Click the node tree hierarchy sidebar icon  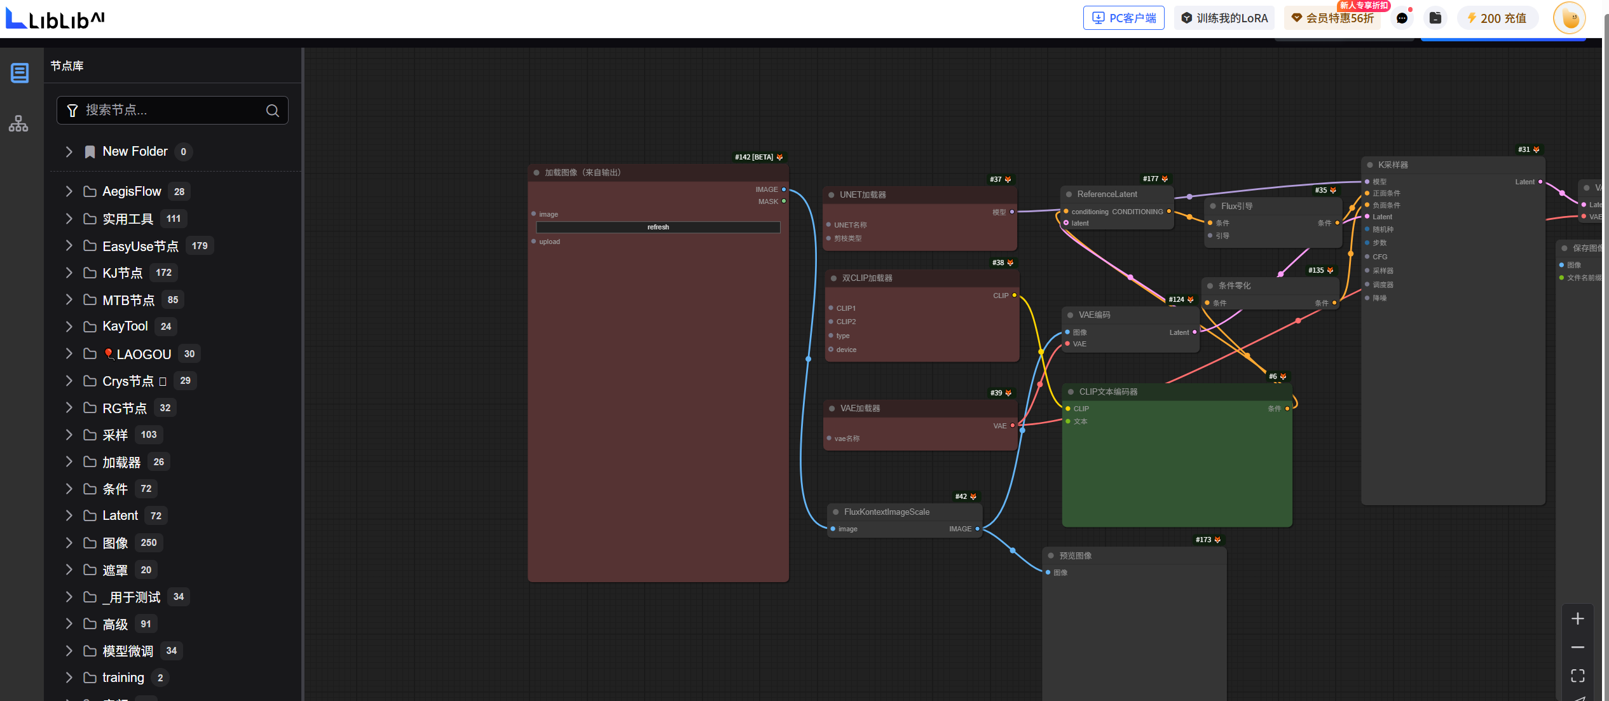pos(18,123)
